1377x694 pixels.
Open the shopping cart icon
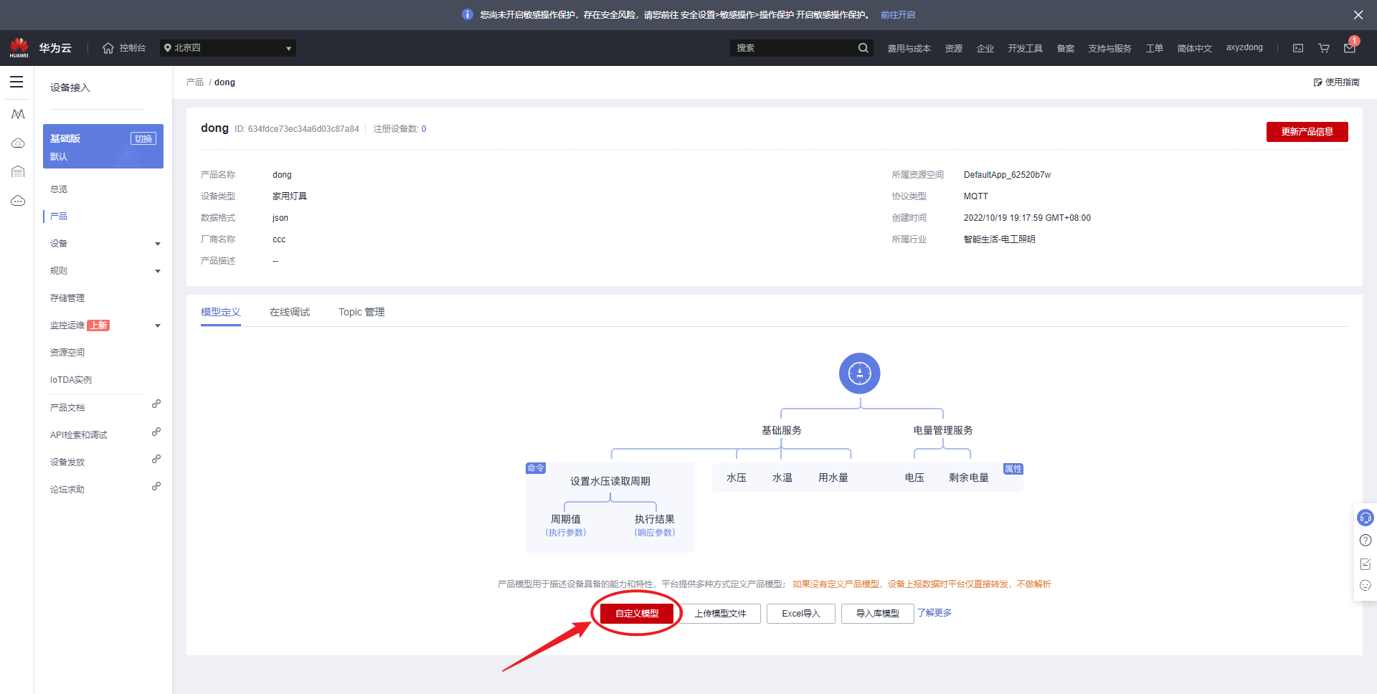pyautogui.click(x=1324, y=48)
